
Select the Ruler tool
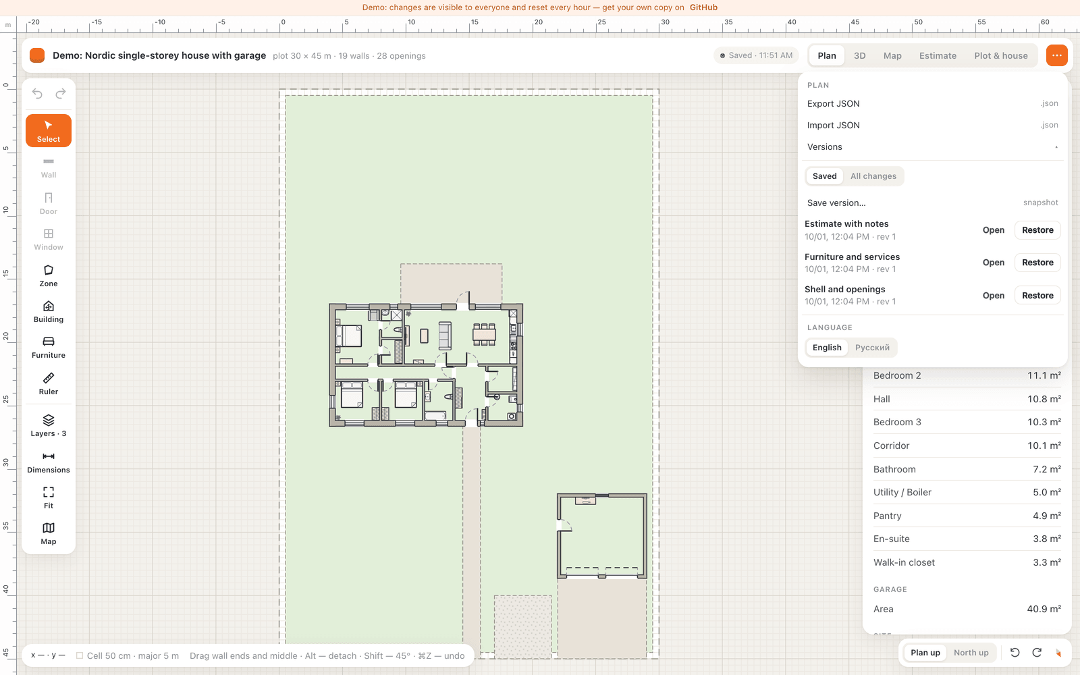[49, 383]
